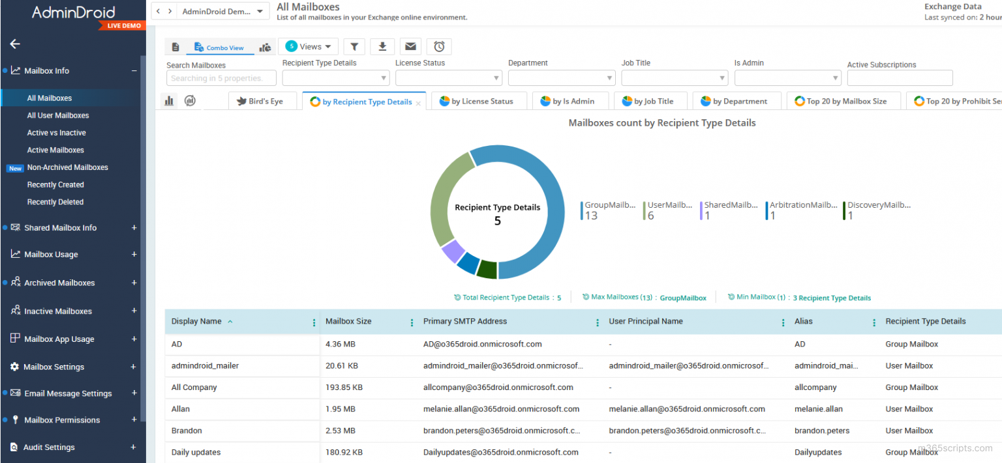Image resolution: width=1002 pixels, height=463 pixels.
Task: Switch to report-only document view icon
Action: pos(175,47)
